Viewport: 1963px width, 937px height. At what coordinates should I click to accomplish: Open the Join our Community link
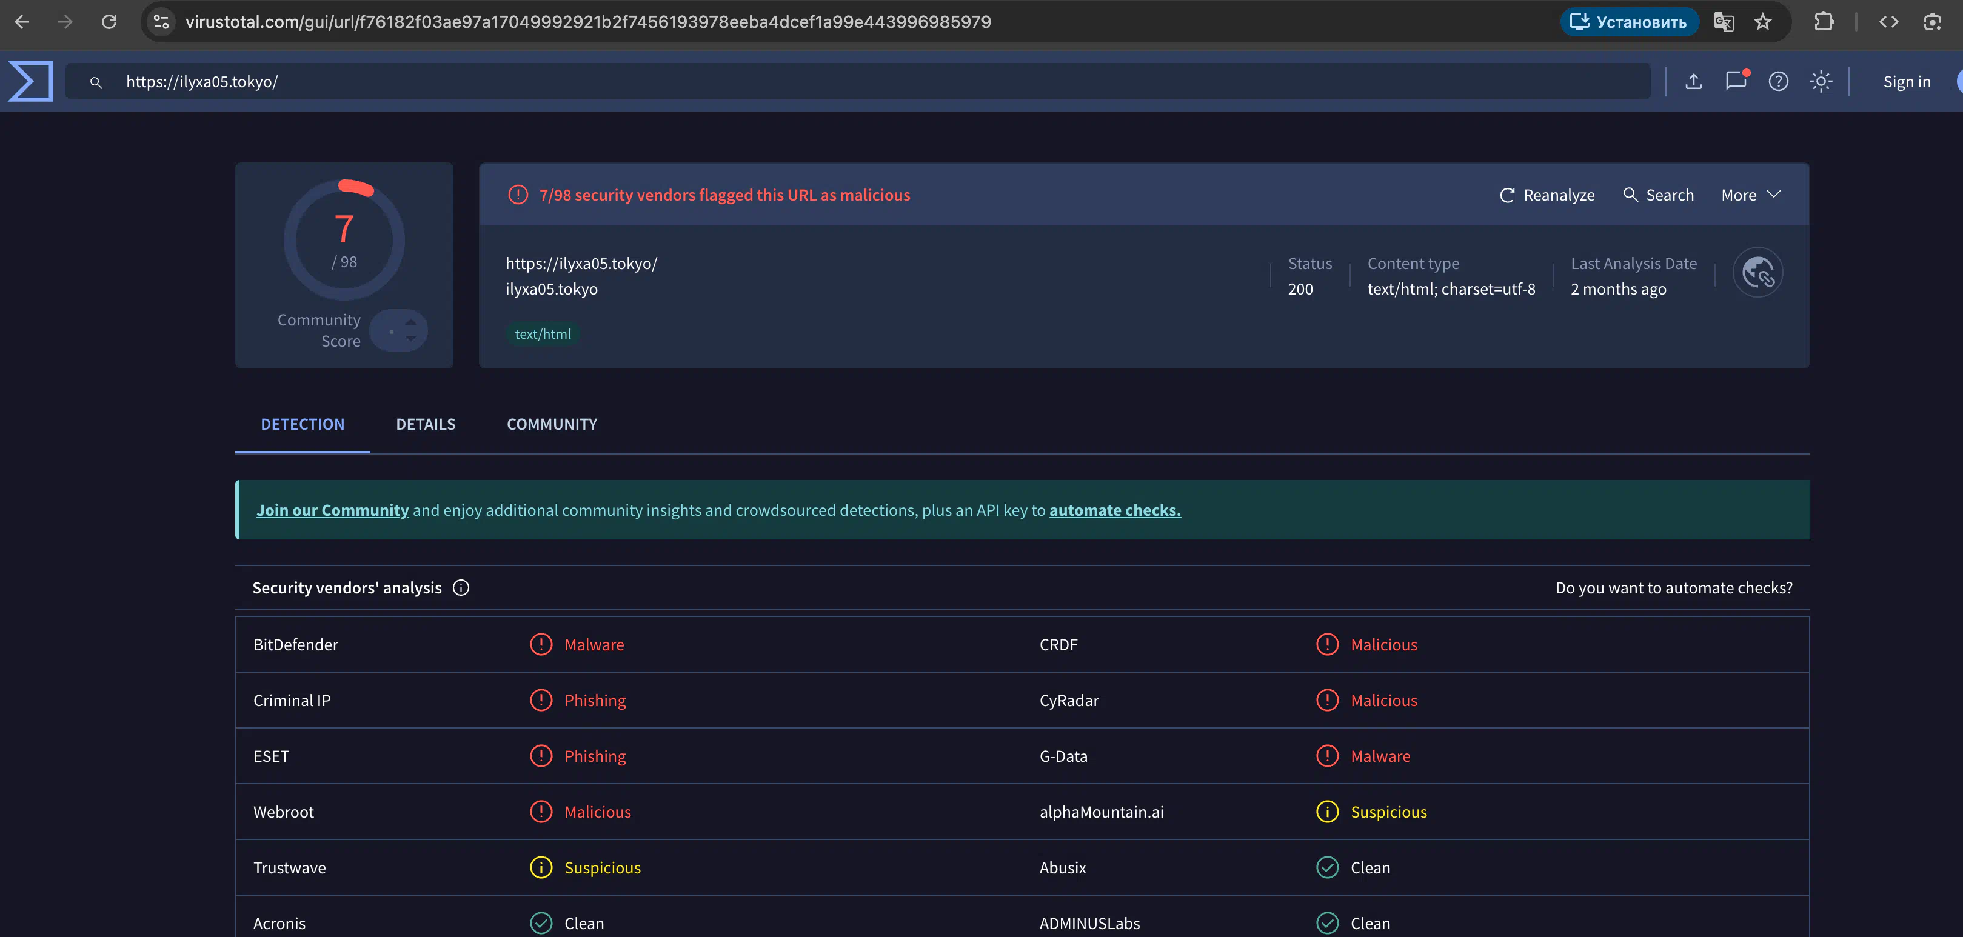tap(332, 510)
